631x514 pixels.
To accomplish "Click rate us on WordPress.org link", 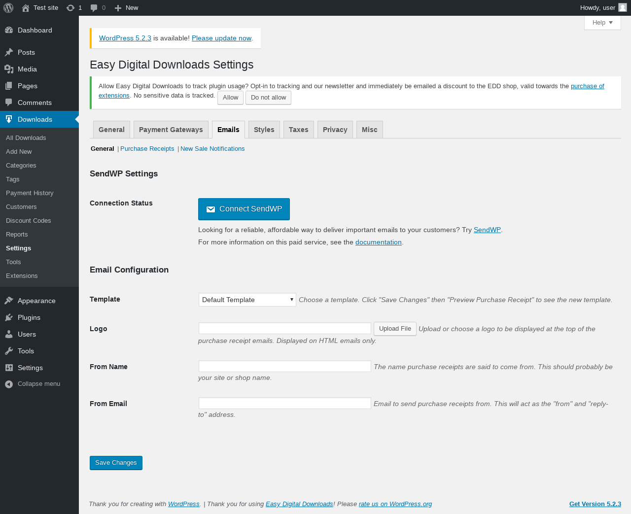I will [x=395, y=504].
